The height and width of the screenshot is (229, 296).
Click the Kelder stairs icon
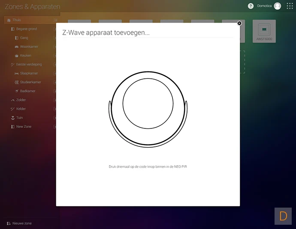coord(12,109)
